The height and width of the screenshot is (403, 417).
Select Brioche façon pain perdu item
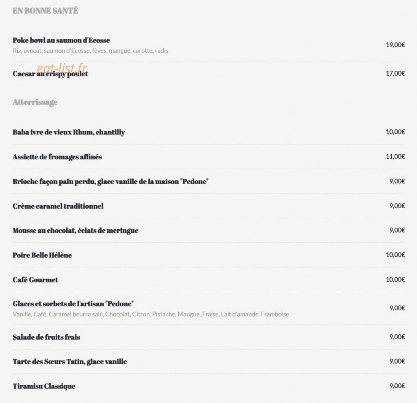point(110,181)
